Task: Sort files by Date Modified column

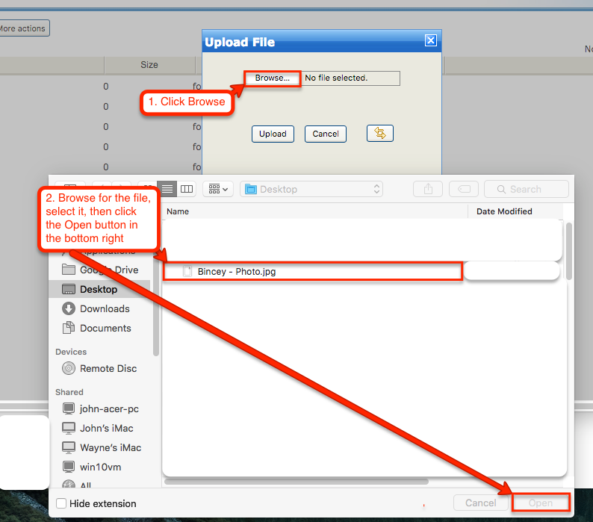Action: pos(504,211)
